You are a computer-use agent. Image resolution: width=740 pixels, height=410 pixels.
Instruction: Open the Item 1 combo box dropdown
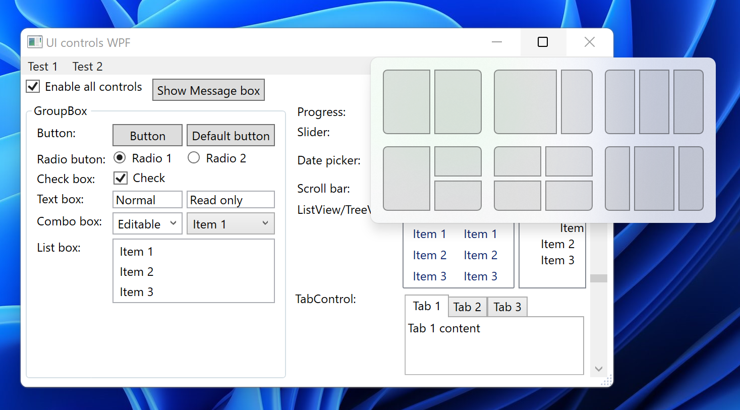click(266, 223)
